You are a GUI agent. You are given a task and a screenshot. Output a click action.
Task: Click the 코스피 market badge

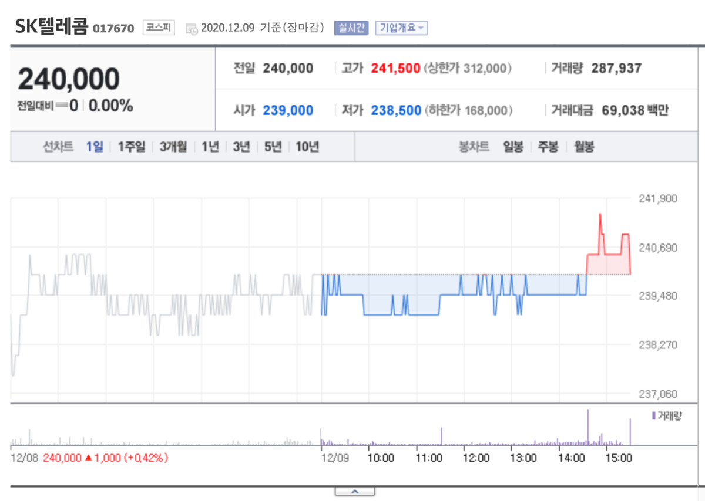(x=159, y=28)
